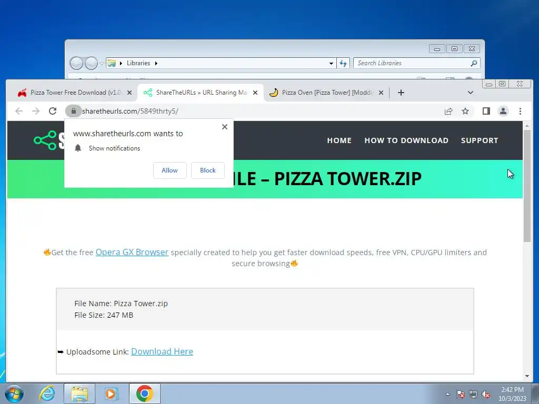Open the Explorer recent pages dropdown
539x404 pixels.
102,64
